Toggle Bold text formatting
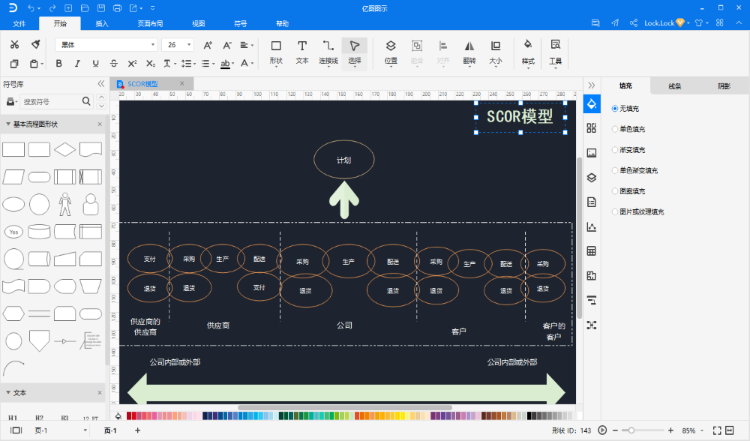The width and height of the screenshot is (750, 441). [58, 64]
